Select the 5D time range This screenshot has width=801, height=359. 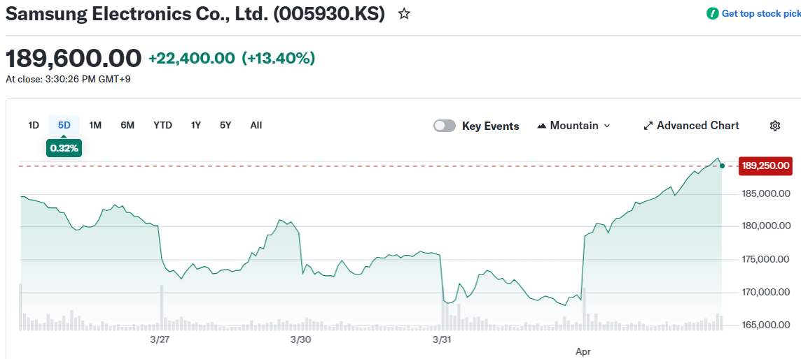[64, 125]
